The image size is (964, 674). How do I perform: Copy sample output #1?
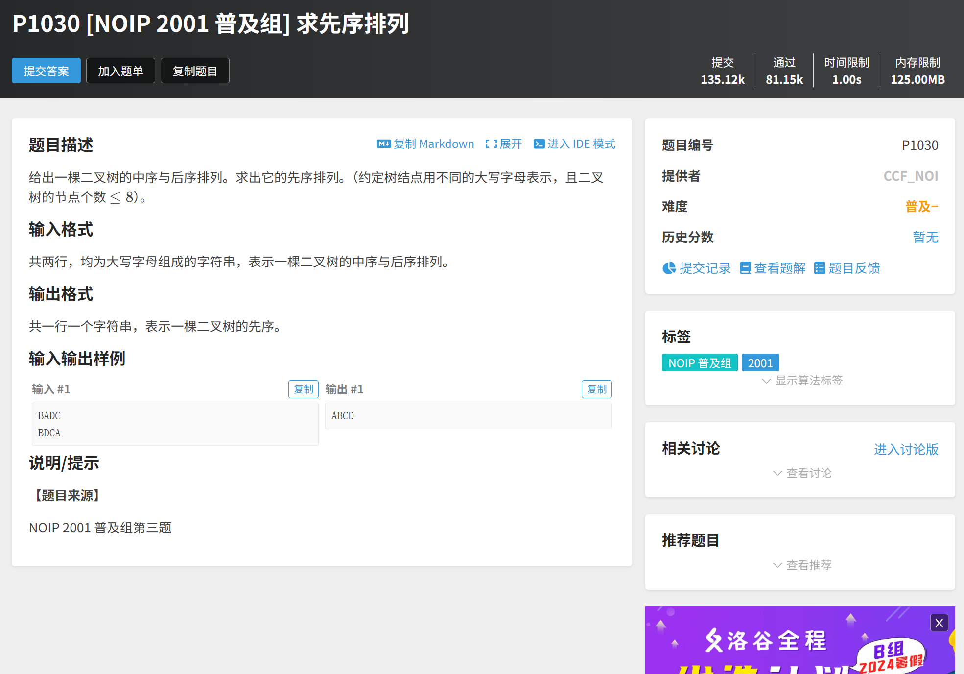click(x=596, y=389)
